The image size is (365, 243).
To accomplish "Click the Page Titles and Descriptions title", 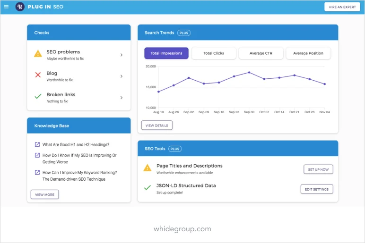I will click(x=190, y=166).
